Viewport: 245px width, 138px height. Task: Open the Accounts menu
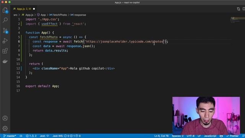[5, 118]
